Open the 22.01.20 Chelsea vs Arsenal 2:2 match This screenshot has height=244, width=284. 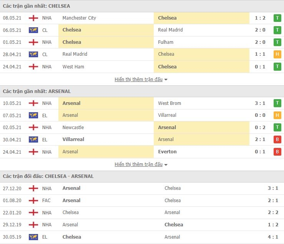coord(142,212)
